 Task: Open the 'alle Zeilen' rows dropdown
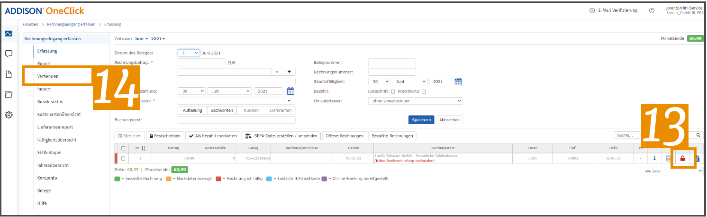[671, 171]
